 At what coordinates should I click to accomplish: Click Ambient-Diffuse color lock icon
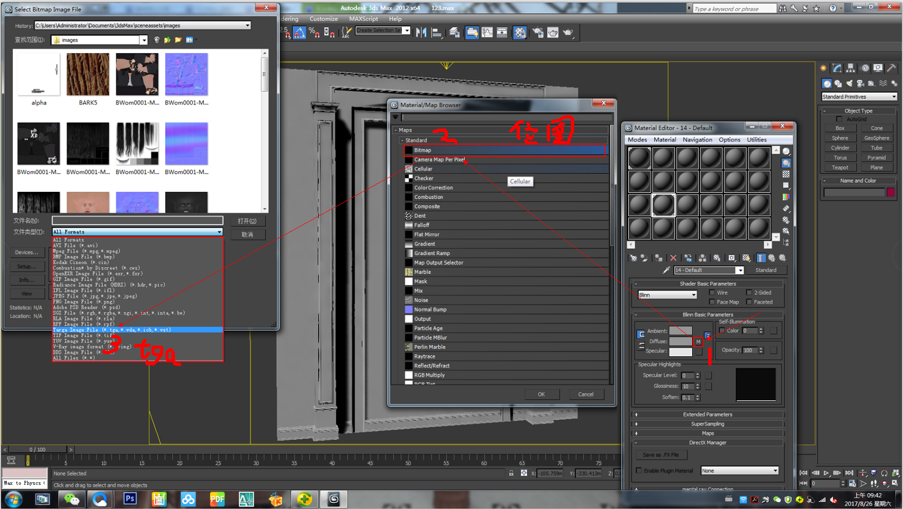pos(641,334)
